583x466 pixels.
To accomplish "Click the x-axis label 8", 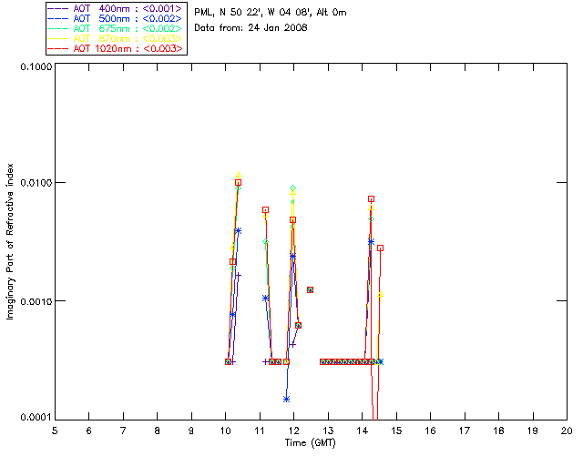I will point(158,431).
